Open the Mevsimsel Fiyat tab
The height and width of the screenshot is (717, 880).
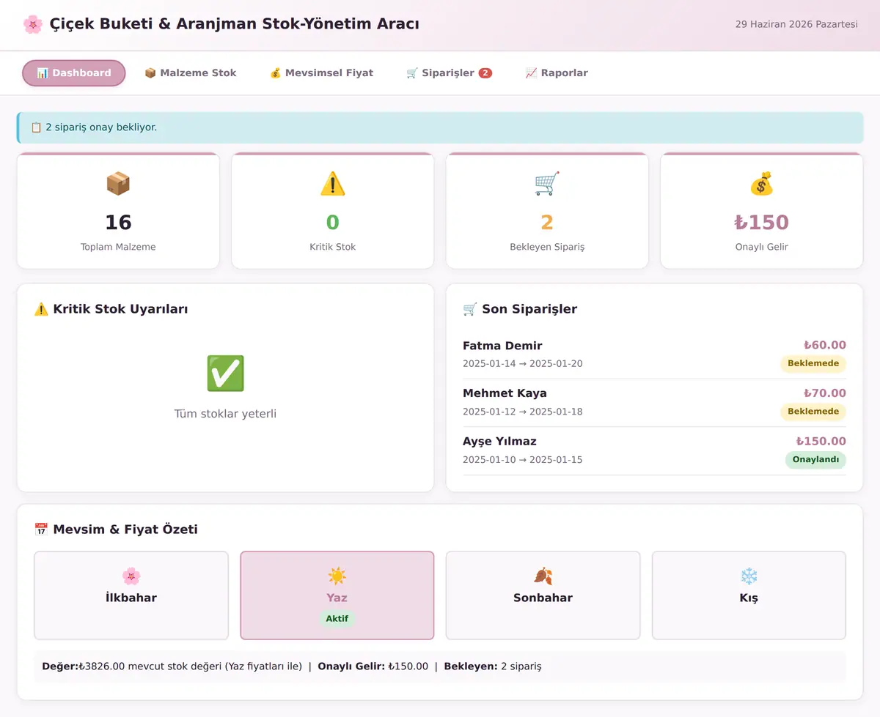pos(322,73)
